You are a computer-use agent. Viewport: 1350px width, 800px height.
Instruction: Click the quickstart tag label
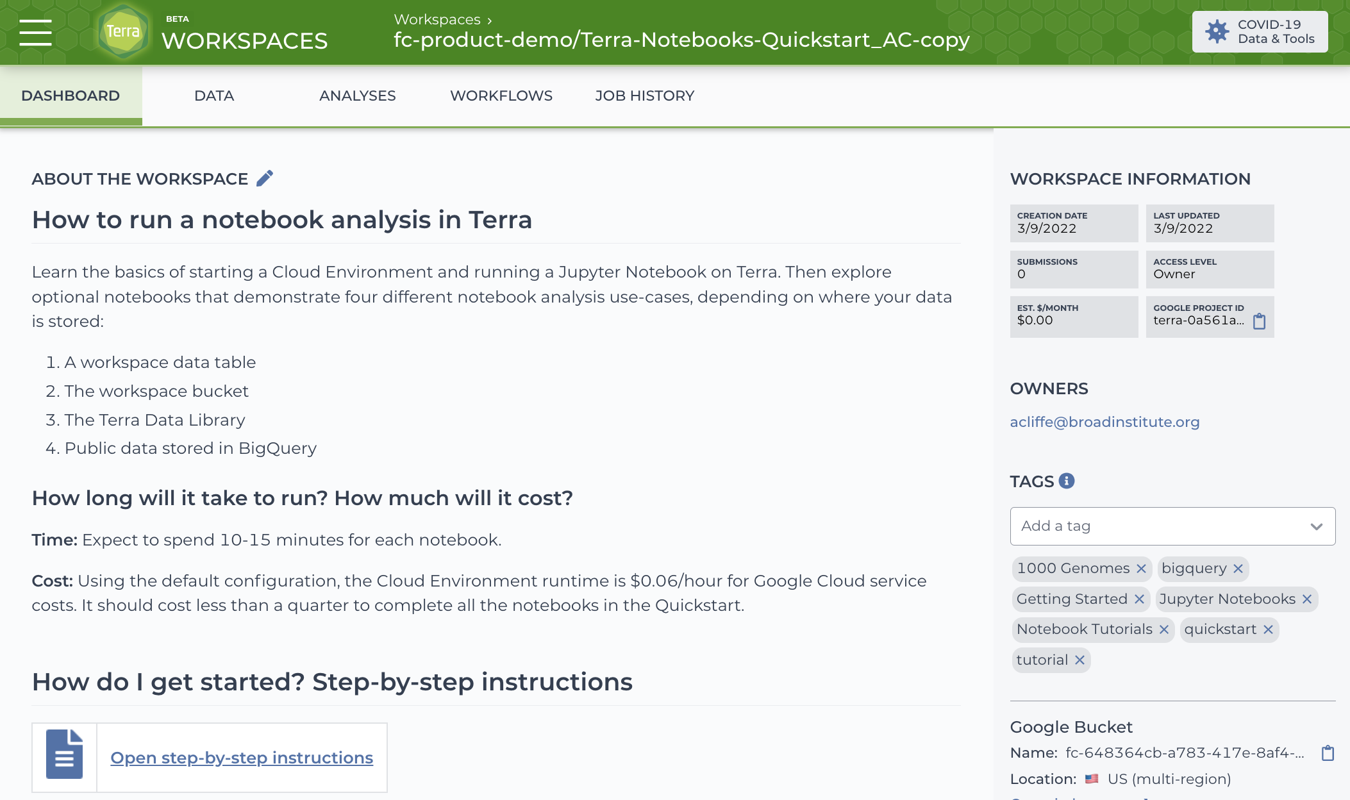tap(1221, 629)
